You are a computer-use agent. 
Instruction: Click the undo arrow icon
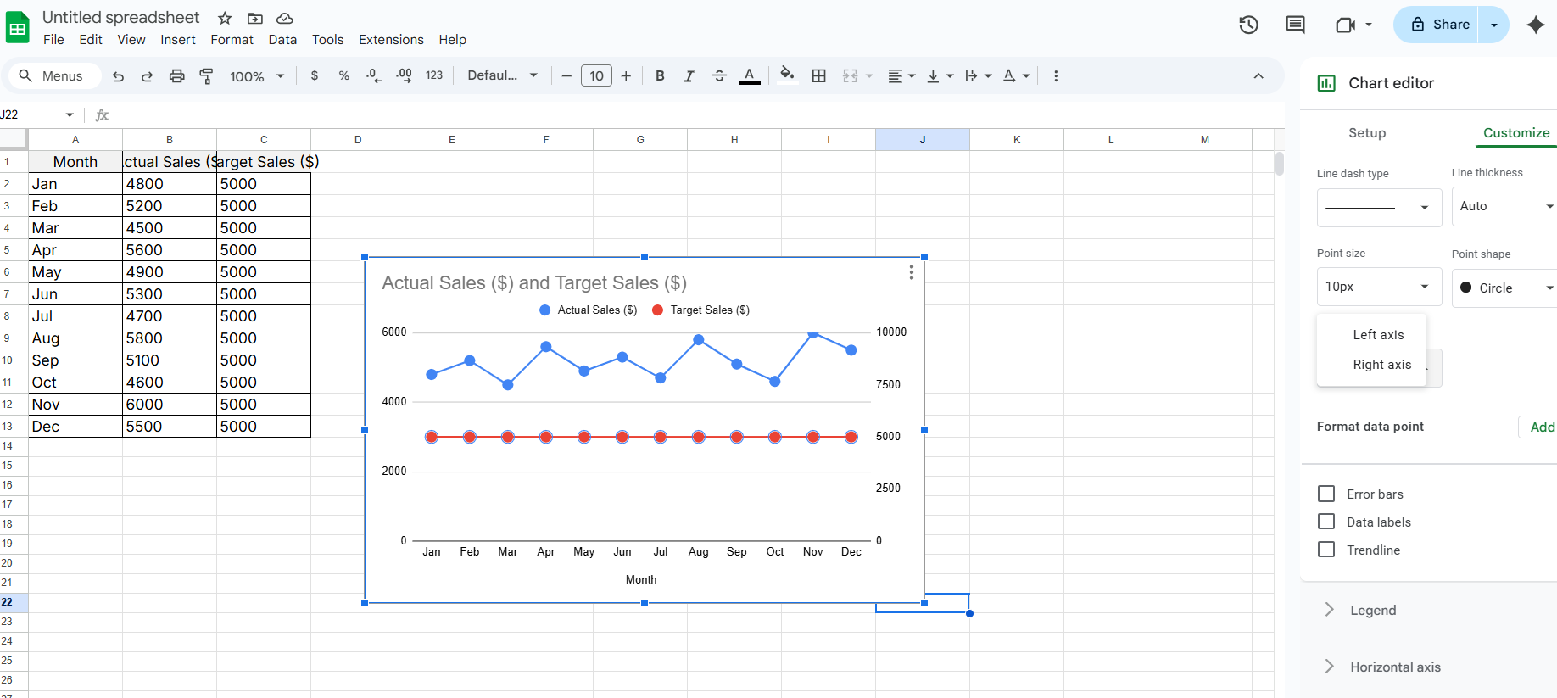[118, 76]
